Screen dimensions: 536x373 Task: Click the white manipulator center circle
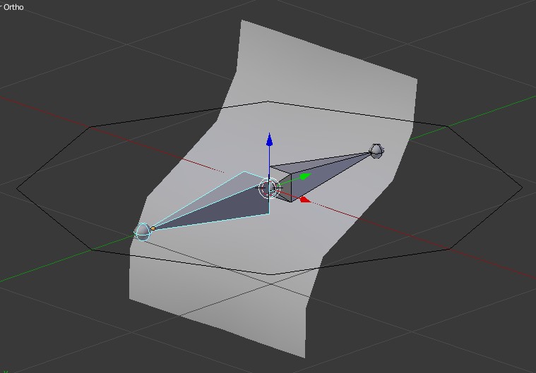tap(269, 189)
